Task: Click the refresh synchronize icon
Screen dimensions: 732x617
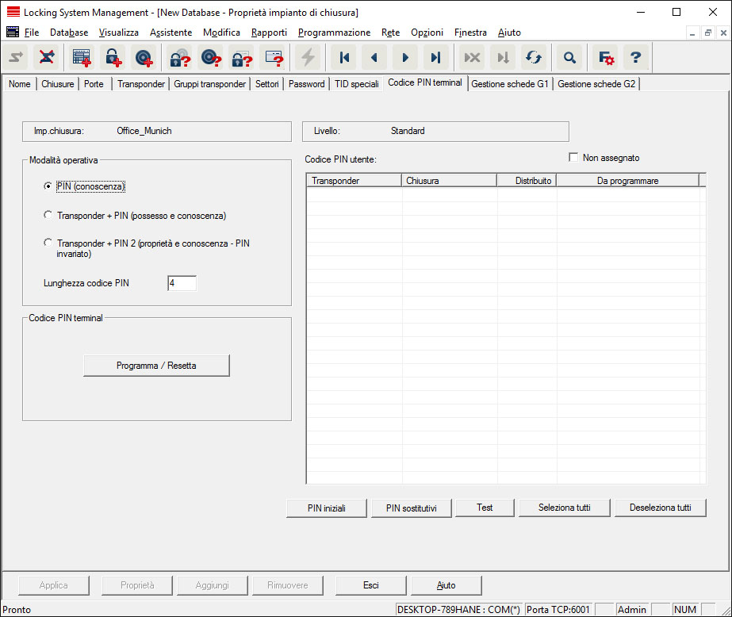Action: 533,57
